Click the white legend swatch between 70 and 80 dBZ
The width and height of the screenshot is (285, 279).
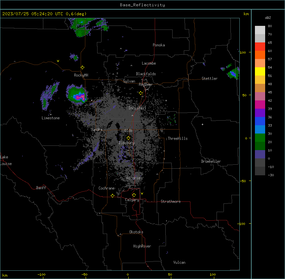coord(260,30)
